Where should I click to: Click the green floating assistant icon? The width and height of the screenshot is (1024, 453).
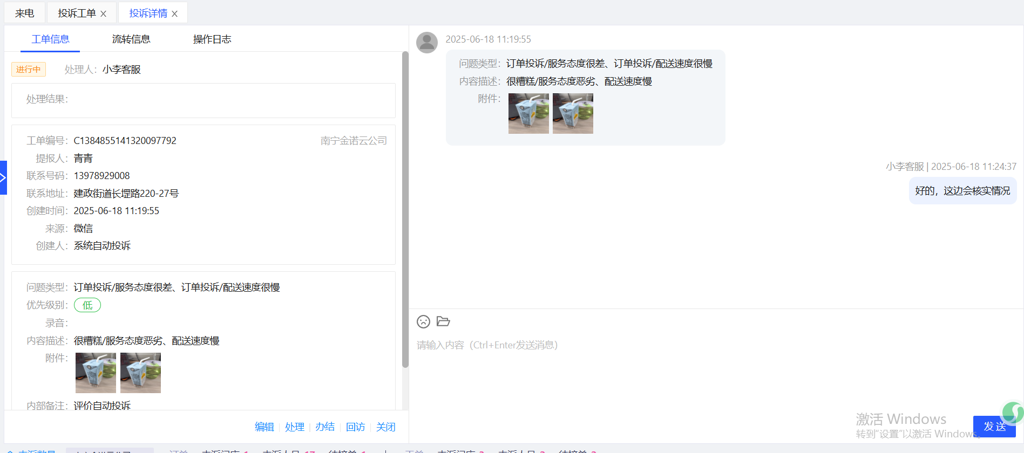pyautogui.click(x=1012, y=413)
